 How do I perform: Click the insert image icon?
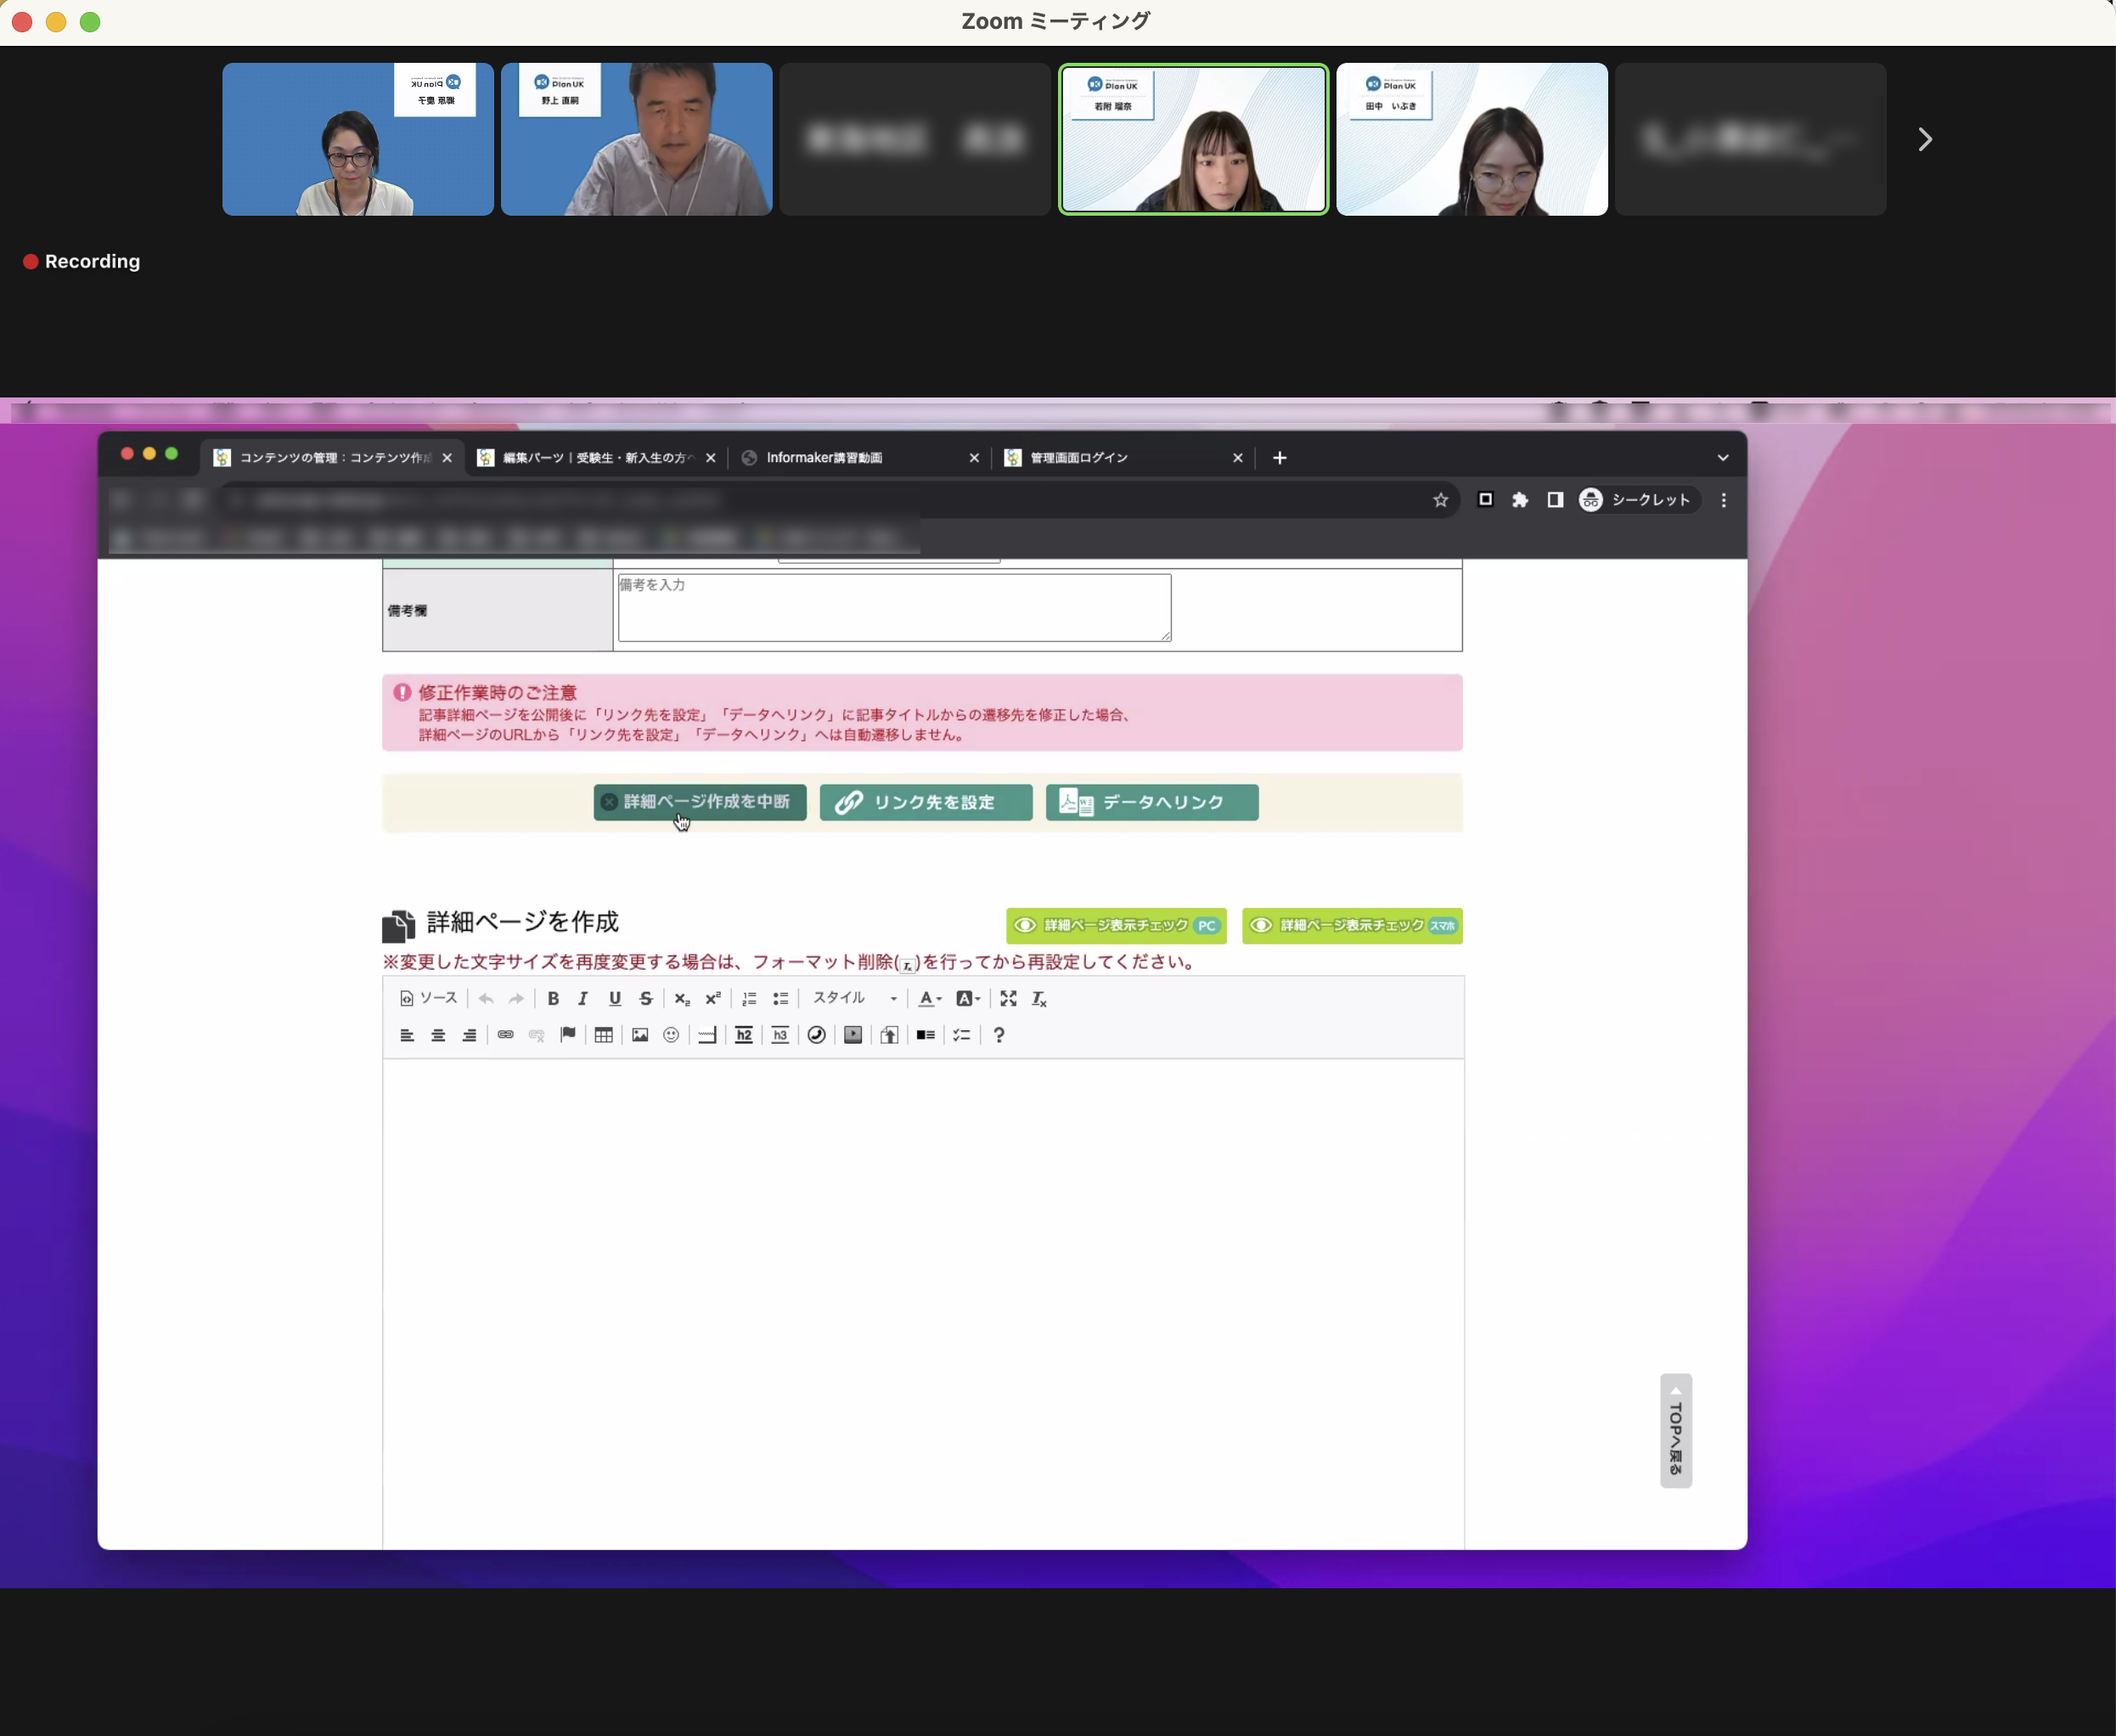click(x=639, y=1035)
